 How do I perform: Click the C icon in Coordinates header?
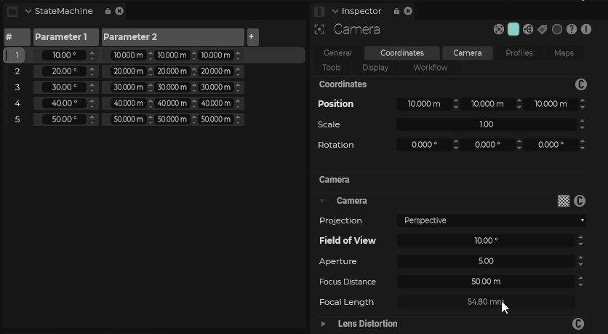[581, 84]
